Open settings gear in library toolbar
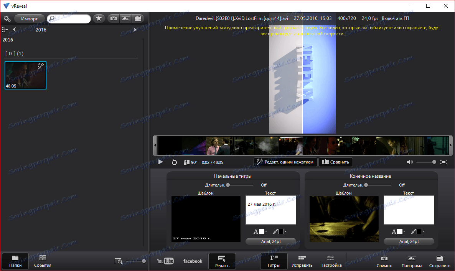The width and height of the screenshot is (455, 271). 7,18
